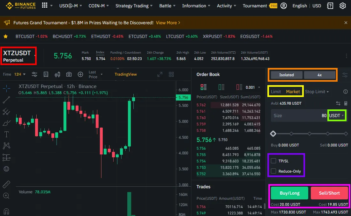Enable the TP/SL checkbox
The width and height of the screenshot is (351, 216).
tap(273, 161)
